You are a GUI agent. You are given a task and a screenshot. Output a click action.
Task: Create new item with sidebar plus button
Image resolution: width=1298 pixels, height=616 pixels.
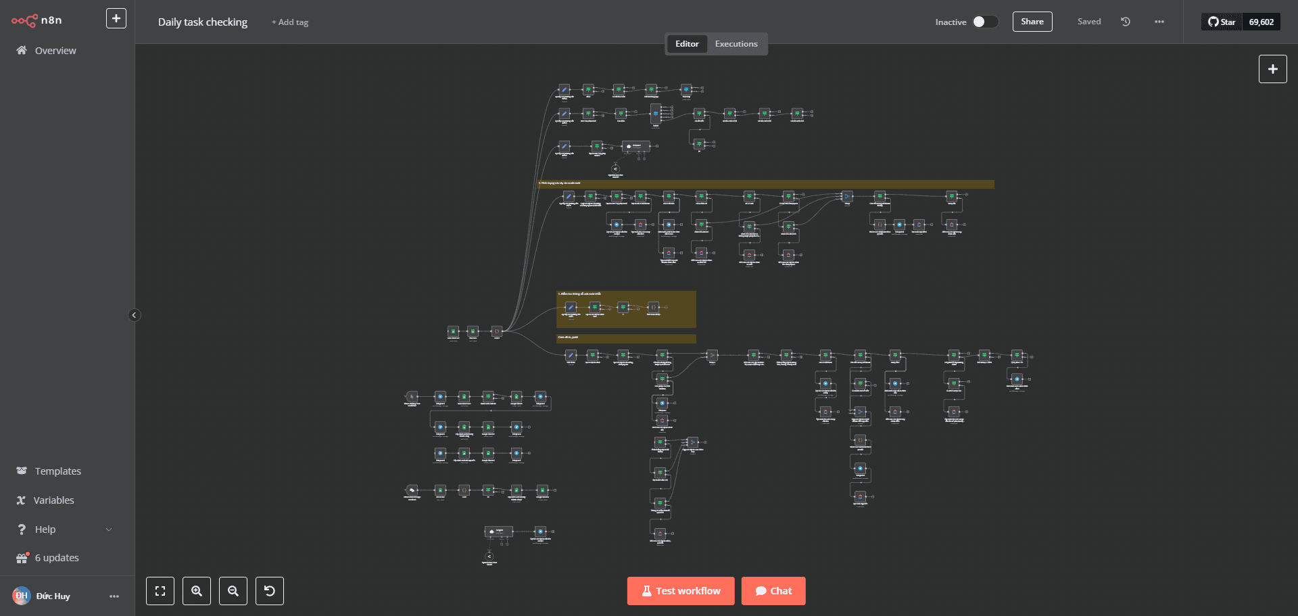(x=116, y=19)
